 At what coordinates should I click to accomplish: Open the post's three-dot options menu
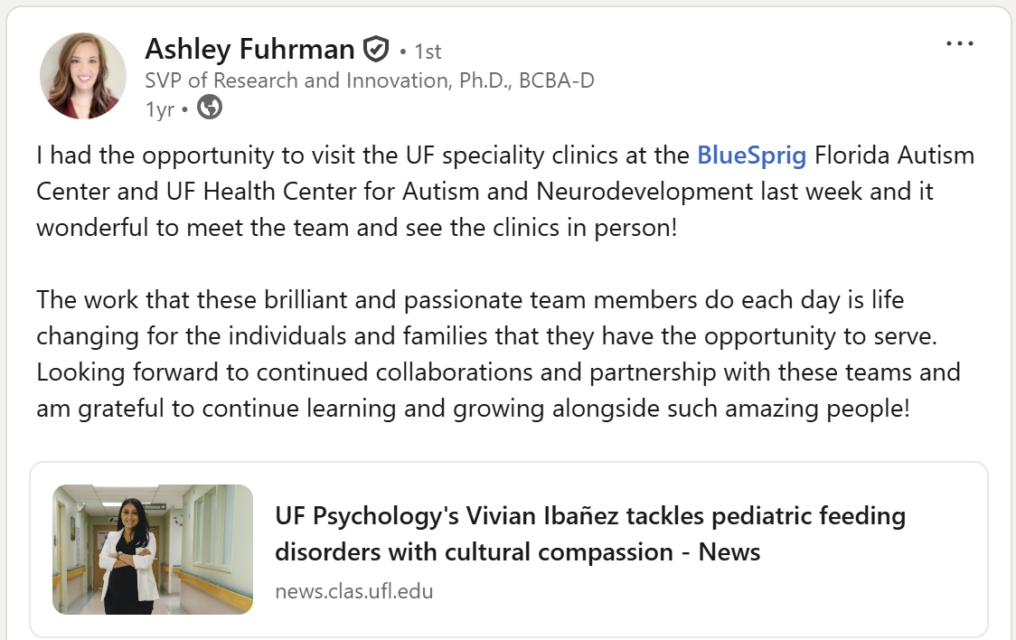(960, 44)
